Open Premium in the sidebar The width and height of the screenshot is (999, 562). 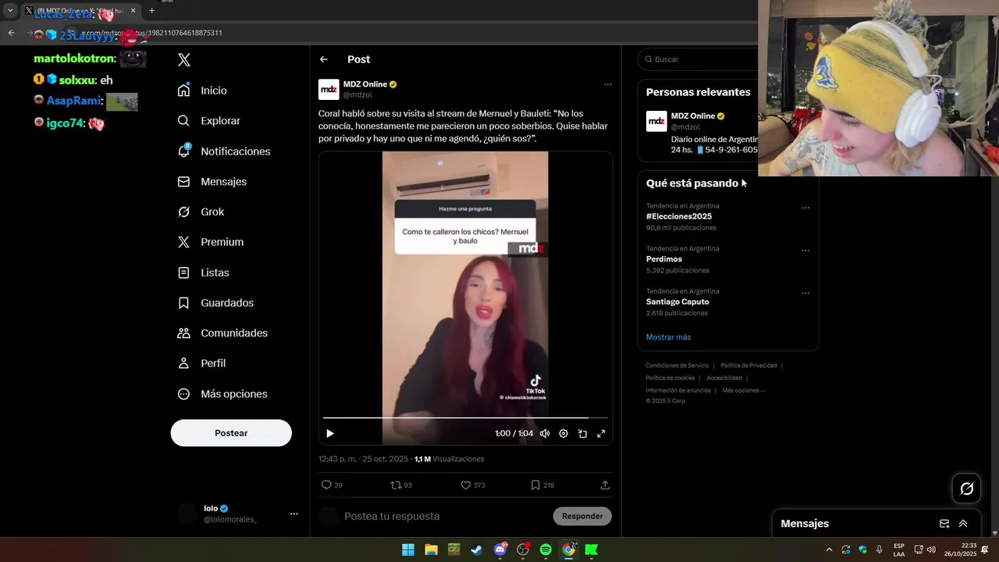coord(210,242)
